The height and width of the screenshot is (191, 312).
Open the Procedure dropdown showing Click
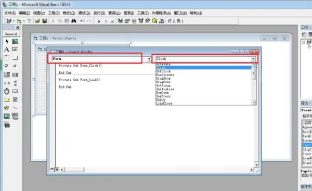253,59
